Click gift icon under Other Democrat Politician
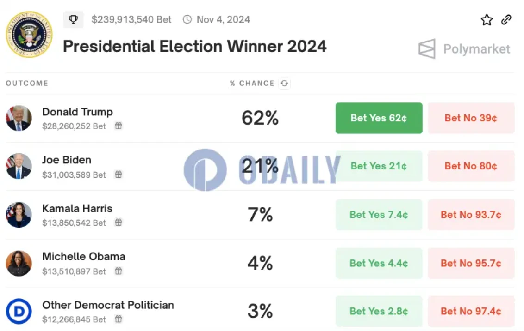Viewport: 524px width, 331px height. pos(119,319)
